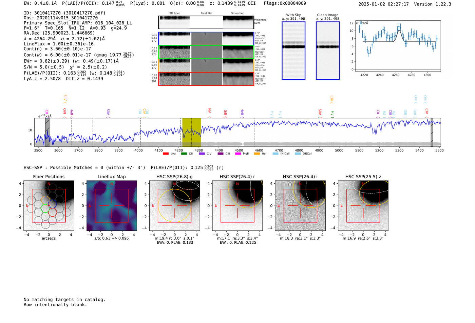475x323 pixels.
Task: Select the Fiber Positions cutout image
Action: pos(49,206)
